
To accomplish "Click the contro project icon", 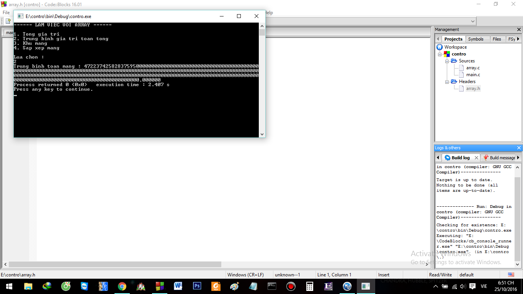I will pyautogui.click(x=447, y=54).
